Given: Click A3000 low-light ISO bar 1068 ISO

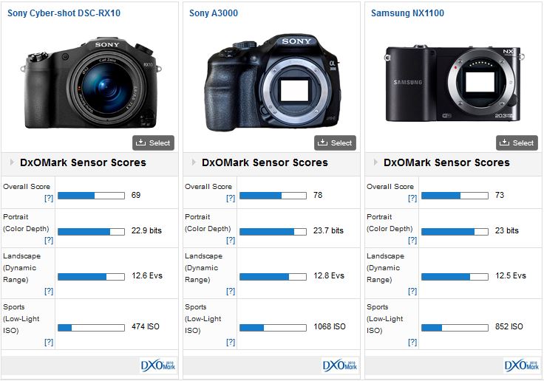Looking at the screenshot, I should tap(273, 327).
